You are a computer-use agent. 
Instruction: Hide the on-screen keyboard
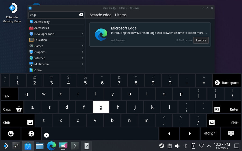[231, 134]
